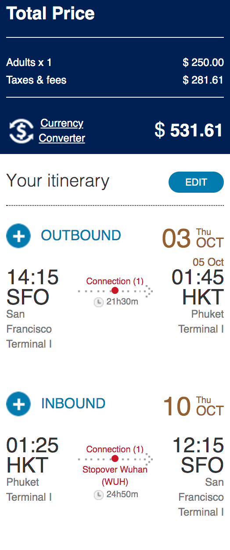Click the $ 531.61 total amount
The image size is (230, 550).
189,130
